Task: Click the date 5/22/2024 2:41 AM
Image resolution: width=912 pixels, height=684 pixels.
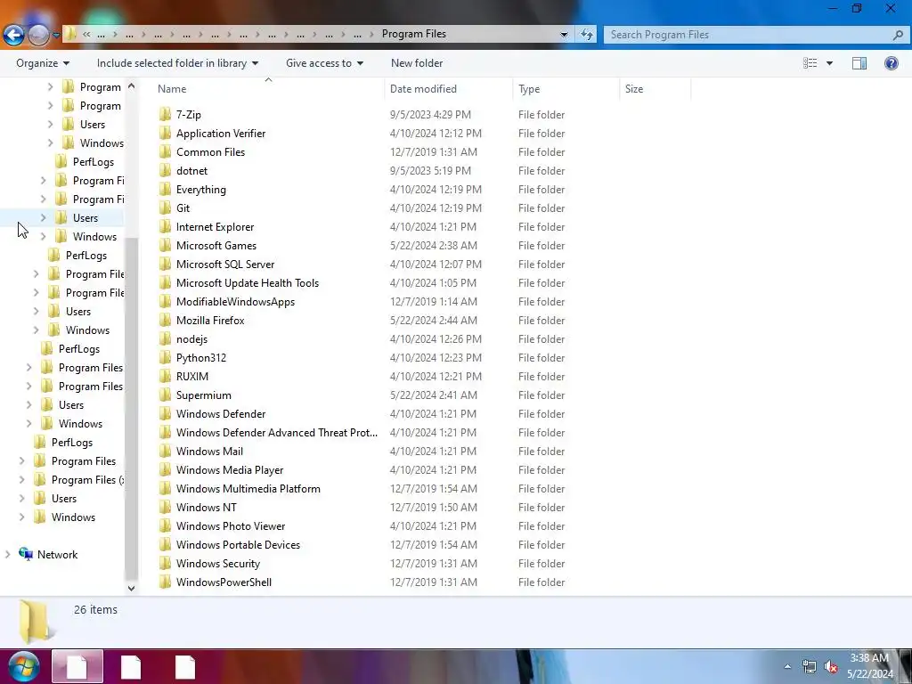Action: pyautogui.click(x=434, y=395)
